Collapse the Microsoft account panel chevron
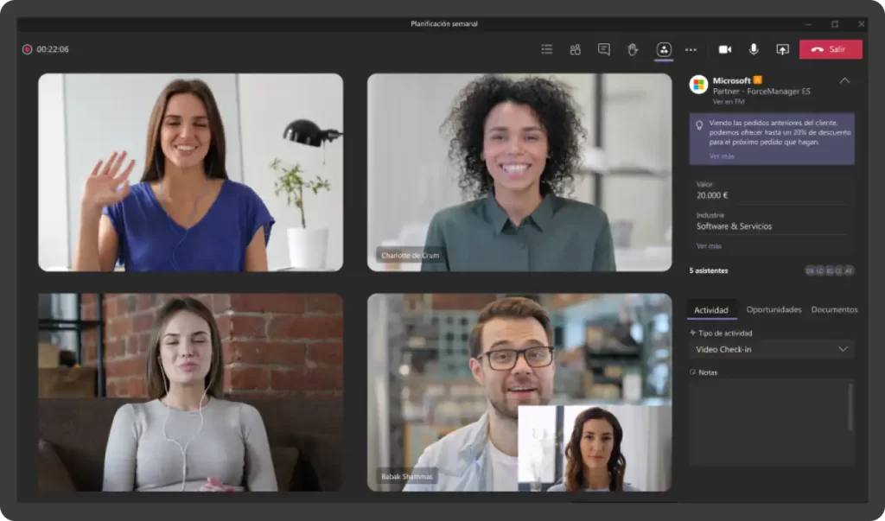 tap(844, 80)
